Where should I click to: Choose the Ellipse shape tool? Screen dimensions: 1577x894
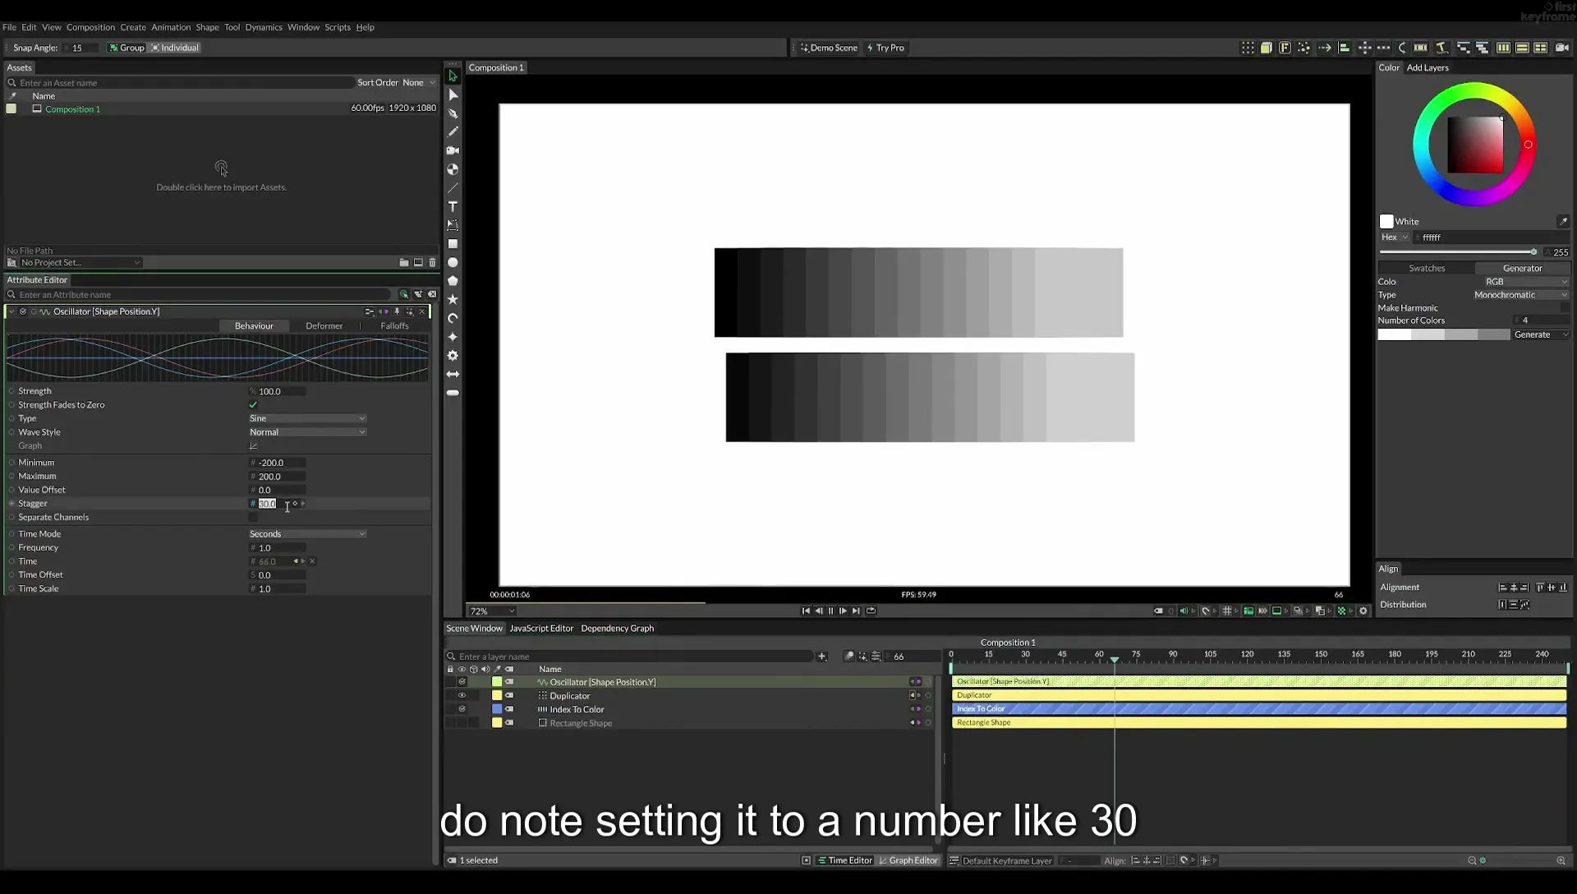453,263
